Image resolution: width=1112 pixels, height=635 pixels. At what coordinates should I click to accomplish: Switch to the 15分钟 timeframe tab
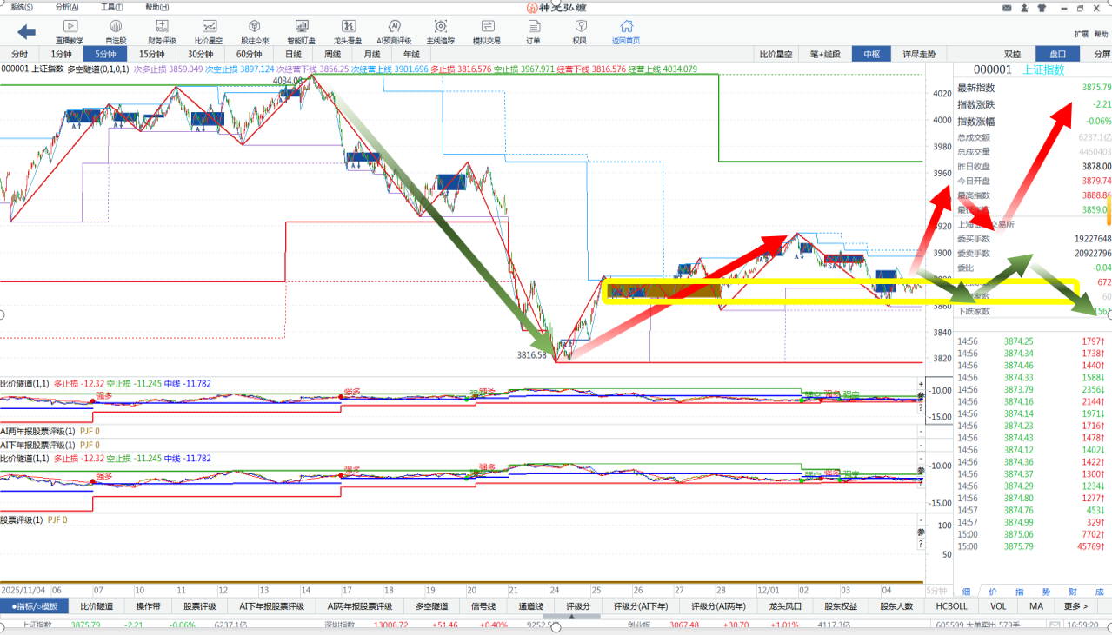152,54
